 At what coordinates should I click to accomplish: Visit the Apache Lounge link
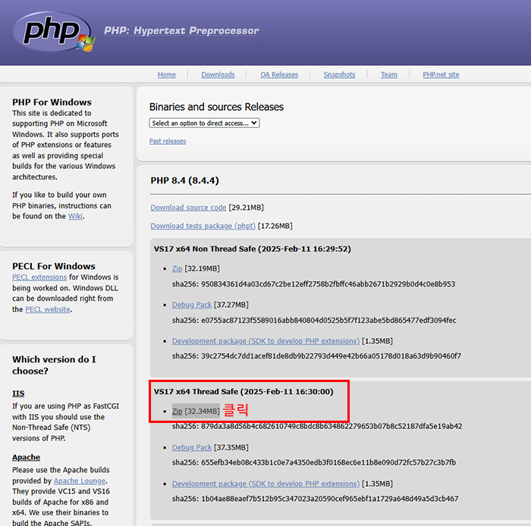[80, 481]
